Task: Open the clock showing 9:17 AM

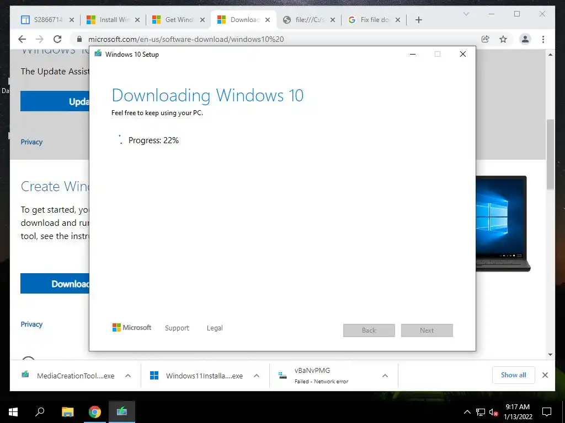Action: [x=518, y=412]
